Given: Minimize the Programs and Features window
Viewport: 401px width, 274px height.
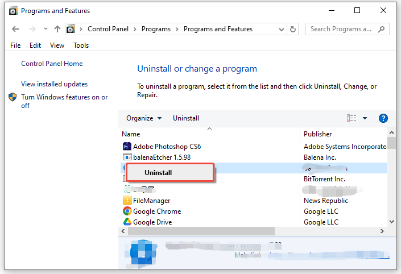Looking at the screenshot, I should pyautogui.click(x=332, y=10).
